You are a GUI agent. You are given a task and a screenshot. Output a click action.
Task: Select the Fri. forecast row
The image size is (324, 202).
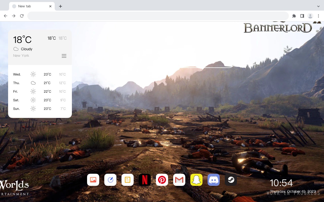pos(40,91)
